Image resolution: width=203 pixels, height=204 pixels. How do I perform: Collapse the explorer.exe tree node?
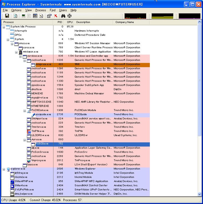(x=4, y=169)
